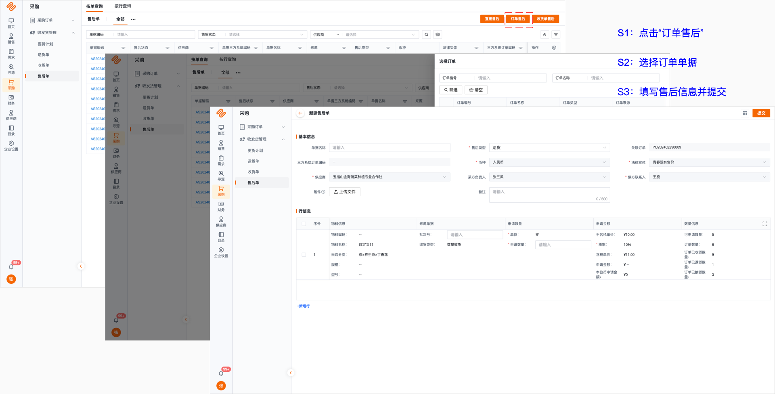Open 要货计划 in back window menu
775x394 pixels.
[46, 44]
